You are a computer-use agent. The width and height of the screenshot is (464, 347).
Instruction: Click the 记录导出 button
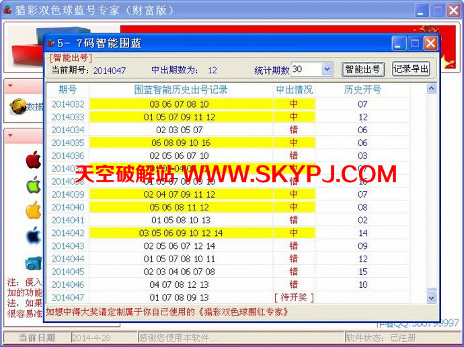(410, 69)
